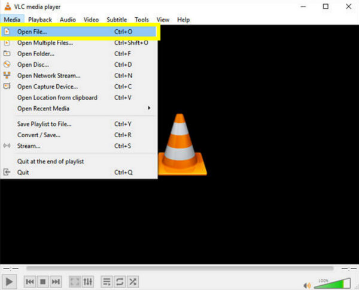Click the Open Disc icon

tap(7, 64)
